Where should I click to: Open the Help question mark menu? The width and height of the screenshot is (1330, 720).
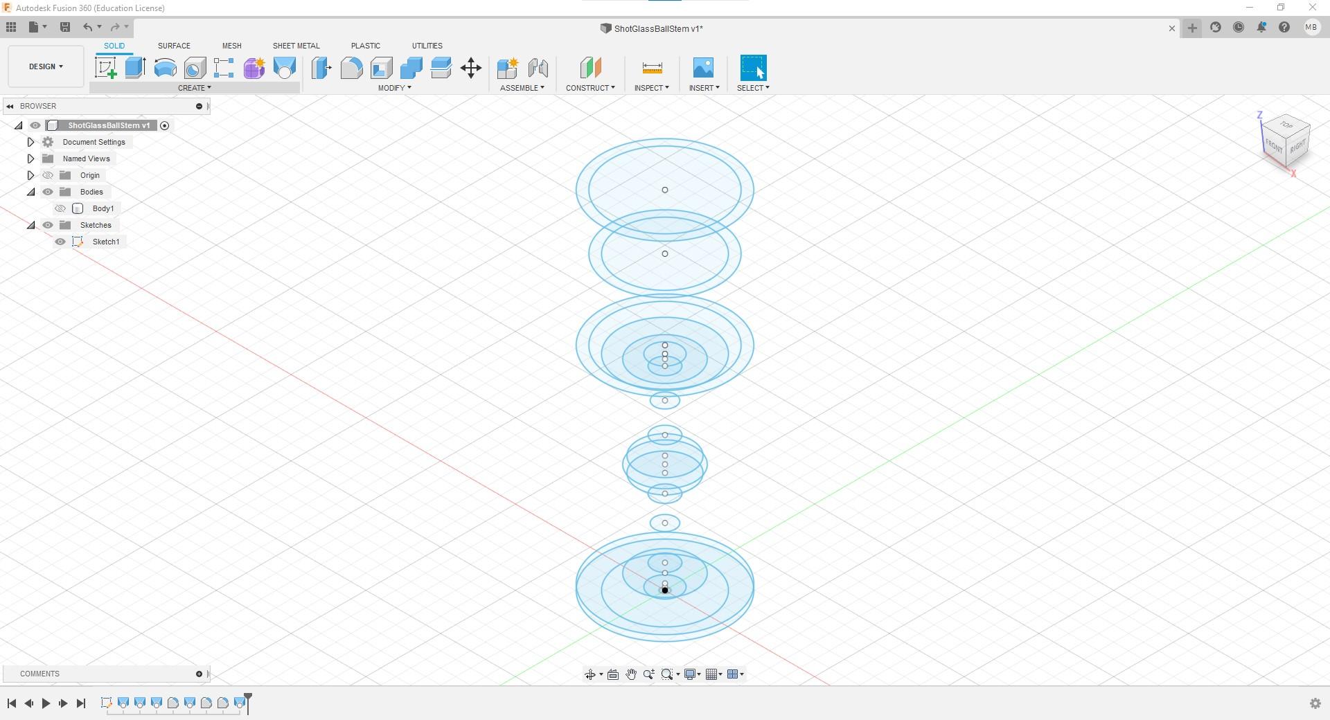1284,28
